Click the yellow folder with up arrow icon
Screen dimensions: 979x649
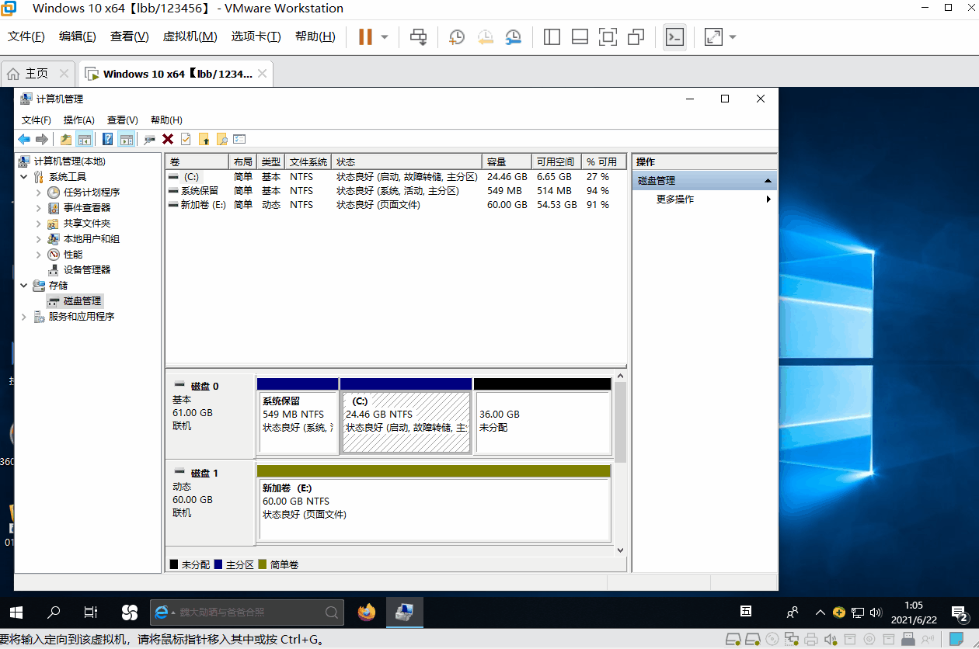[x=204, y=139]
